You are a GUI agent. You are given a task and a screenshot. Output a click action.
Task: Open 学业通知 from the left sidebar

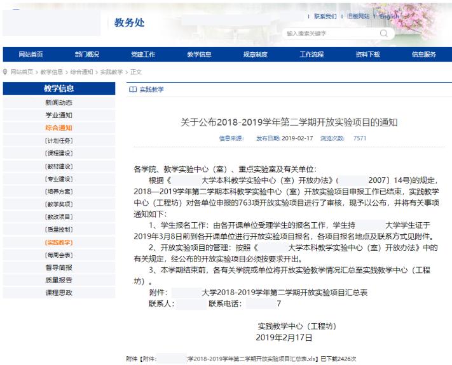58,115
